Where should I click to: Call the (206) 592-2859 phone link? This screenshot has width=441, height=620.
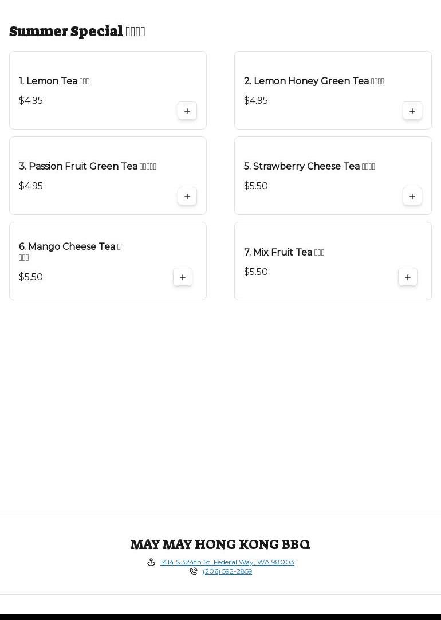tap(227, 571)
